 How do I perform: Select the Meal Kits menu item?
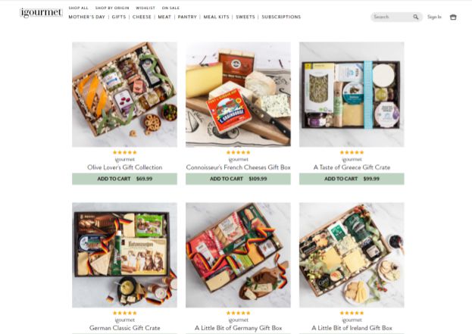coord(216,17)
